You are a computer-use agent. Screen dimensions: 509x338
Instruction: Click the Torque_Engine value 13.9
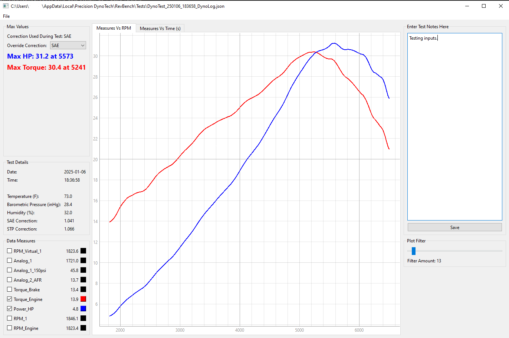tap(75, 299)
